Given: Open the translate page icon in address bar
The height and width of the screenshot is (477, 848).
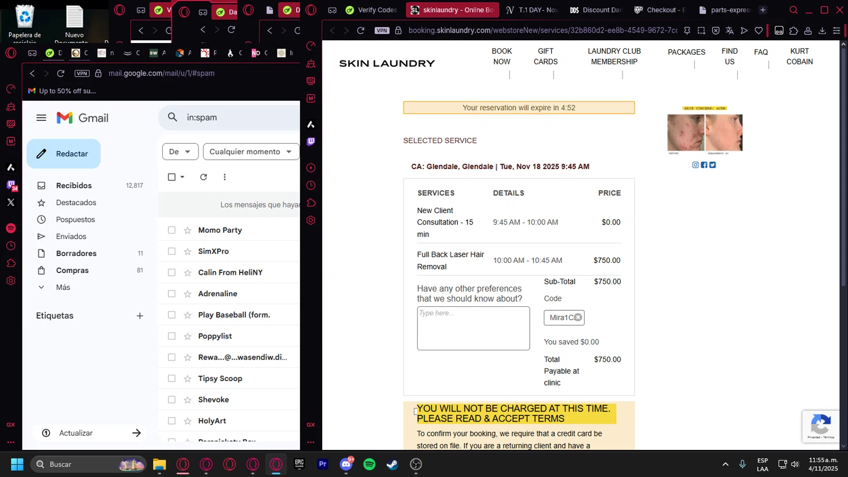Looking at the screenshot, I should (730, 31).
